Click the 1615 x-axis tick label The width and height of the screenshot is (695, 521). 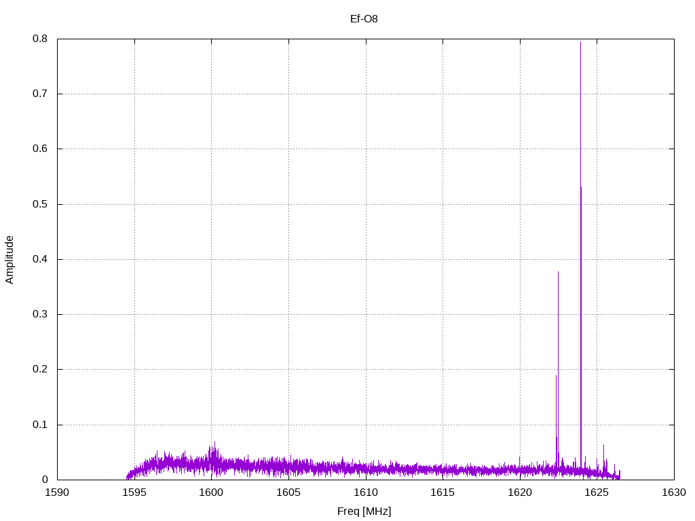443,493
